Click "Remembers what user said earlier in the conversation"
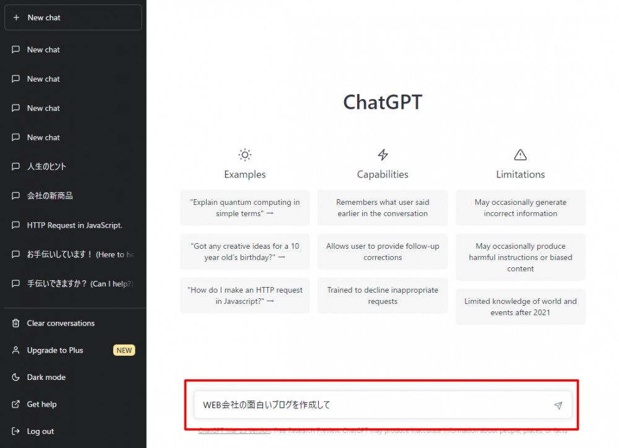Viewport: 619px width, 448px height. click(383, 208)
